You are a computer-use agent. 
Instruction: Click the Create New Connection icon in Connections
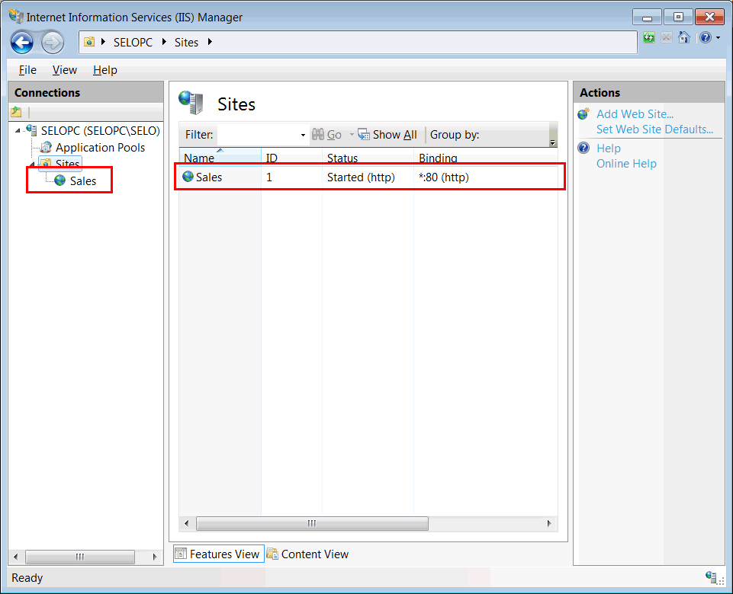coord(16,112)
